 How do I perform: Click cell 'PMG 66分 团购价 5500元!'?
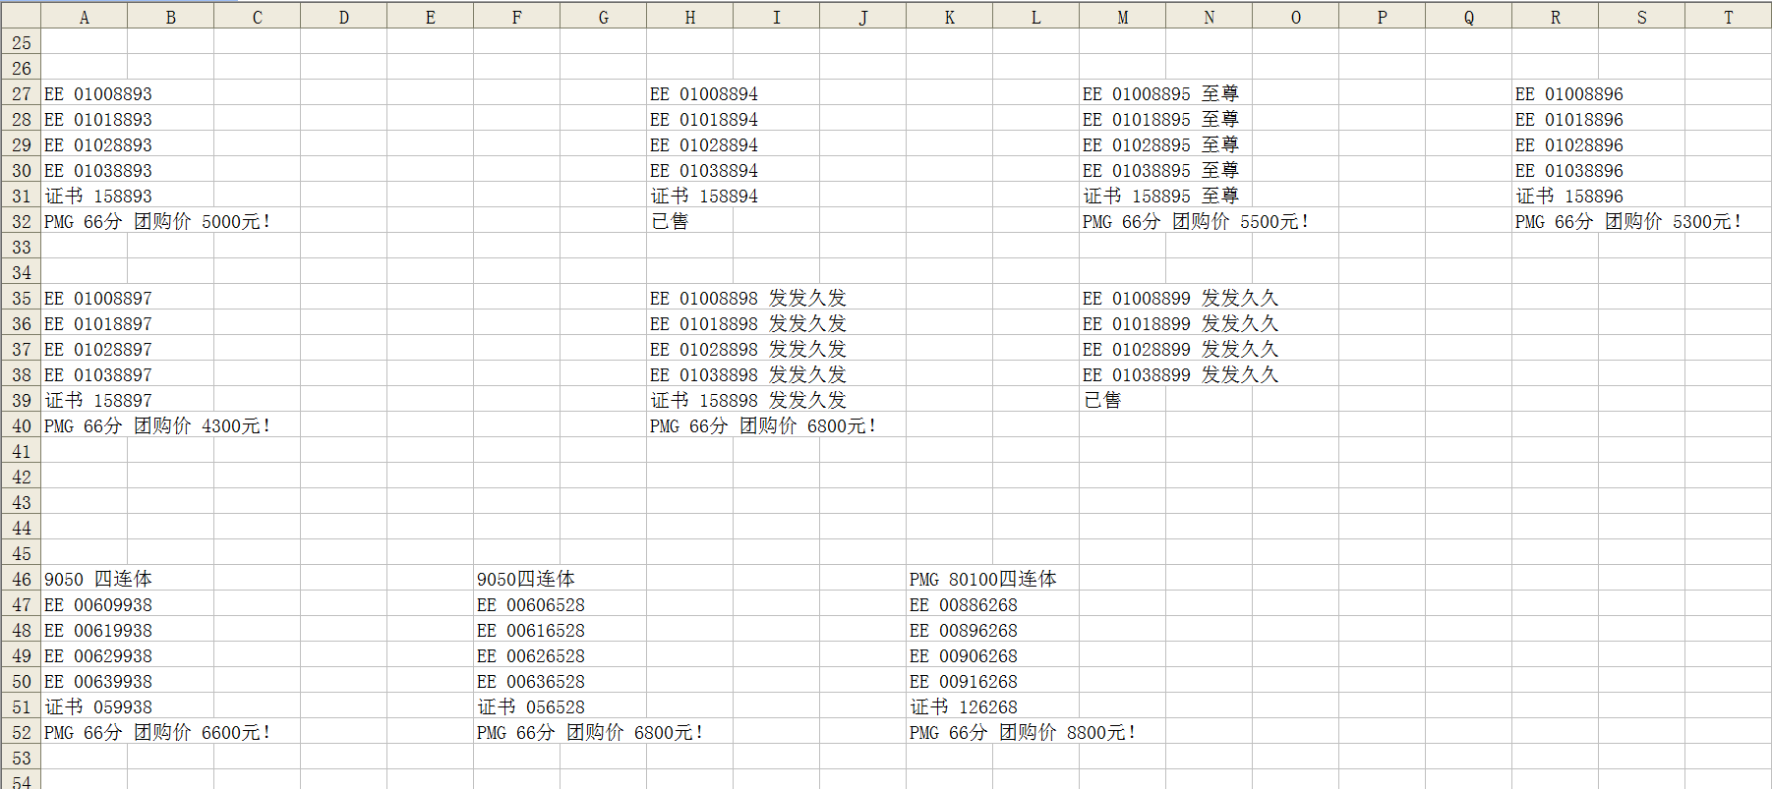[1196, 221]
